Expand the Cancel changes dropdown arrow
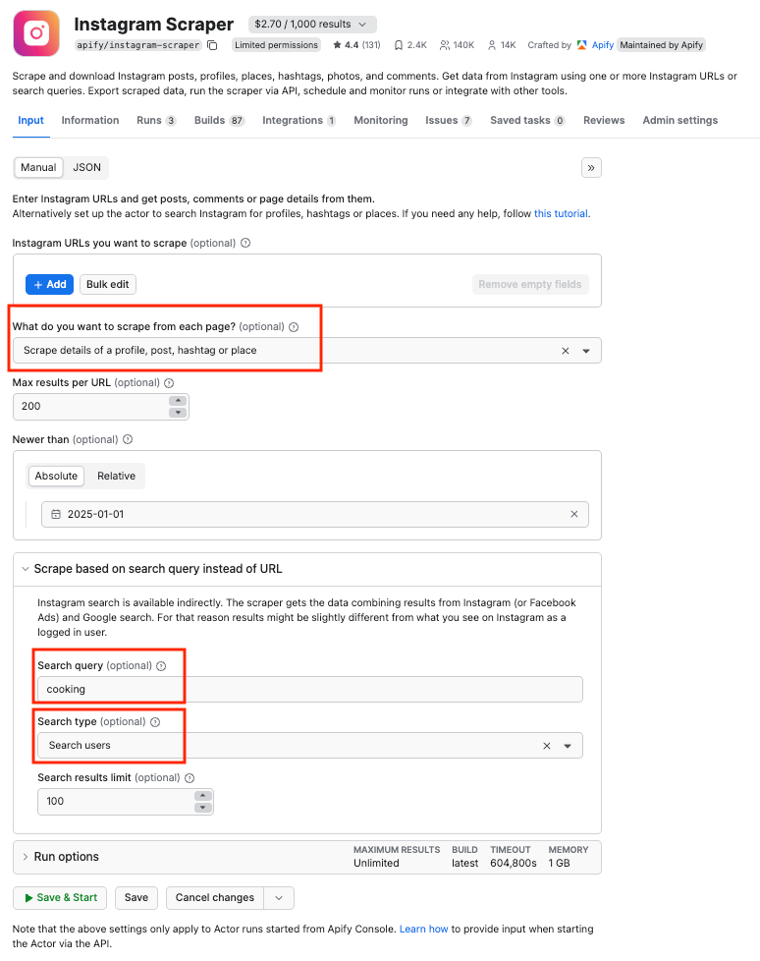Image resolution: width=760 pixels, height=961 pixels. tap(276, 897)
